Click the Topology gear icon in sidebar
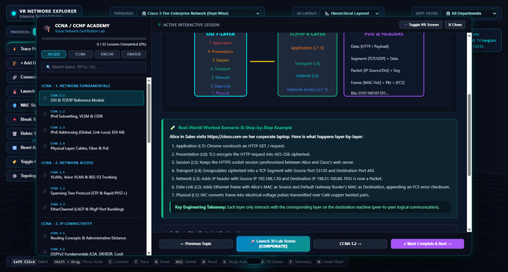508x272 pixels. click(14, 176)
